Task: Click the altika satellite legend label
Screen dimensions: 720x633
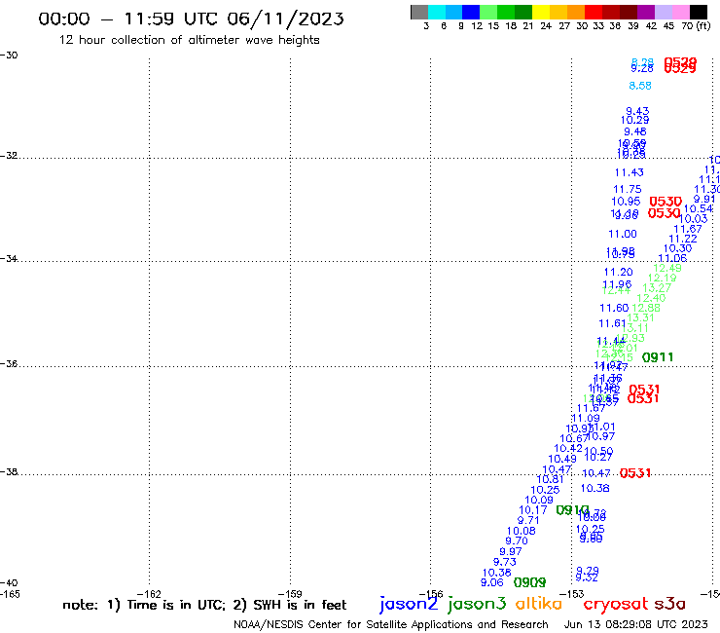Action: point(539,604)
